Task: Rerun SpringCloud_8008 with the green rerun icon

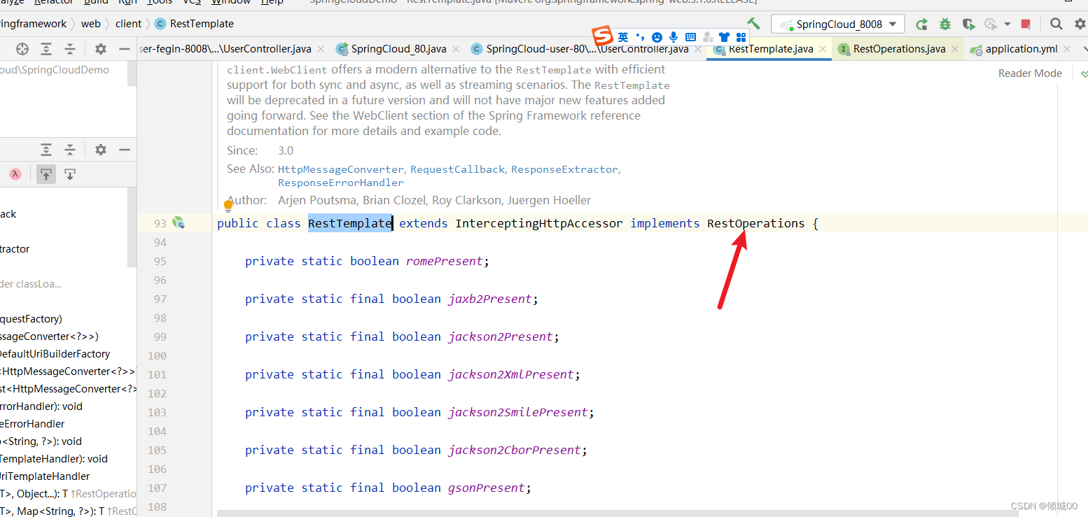Action: 921,24
